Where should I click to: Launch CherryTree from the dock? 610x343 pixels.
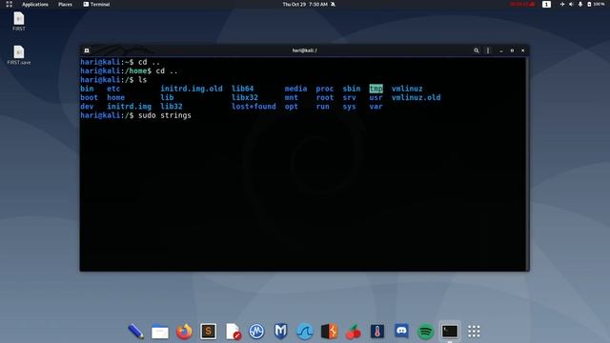pos(354,332)
